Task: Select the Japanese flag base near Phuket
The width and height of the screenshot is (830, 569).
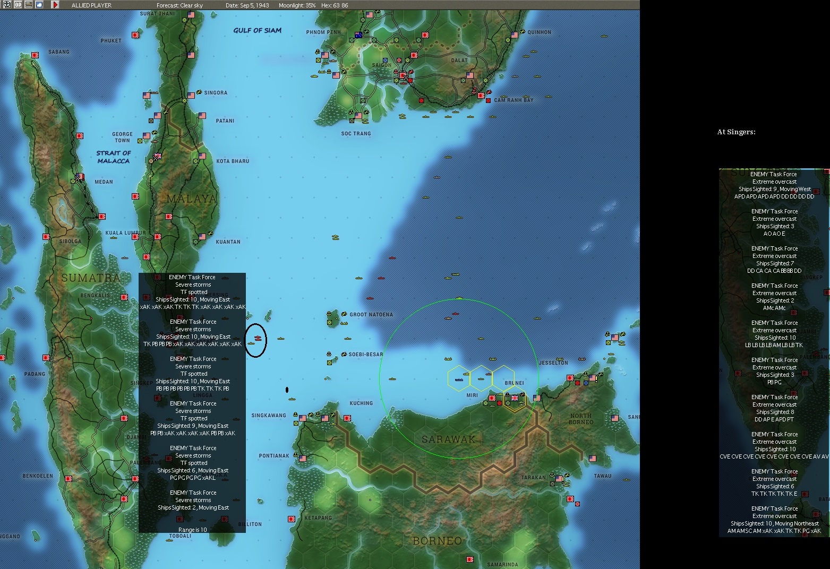Action: click(135, 35)
